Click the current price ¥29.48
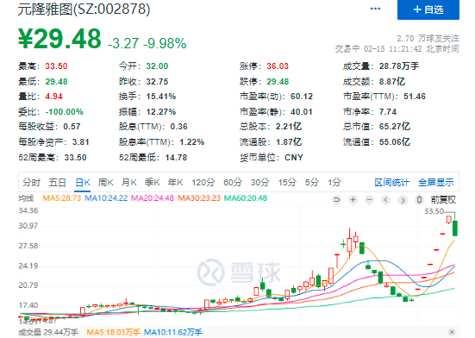Image resolution: width=475 pixels, height=338 pixels. (59, 39)
